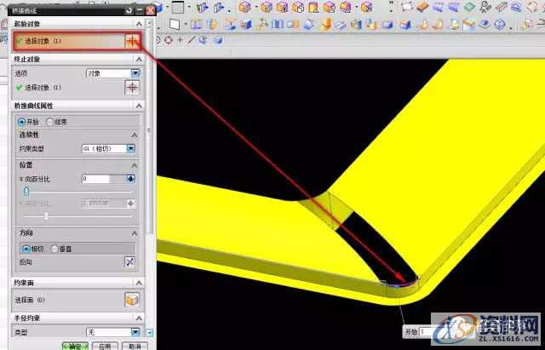Click the start object curve selection icon
Viewport: 545px width, 350px height.
pyautogui.click(x=131, y=41)
